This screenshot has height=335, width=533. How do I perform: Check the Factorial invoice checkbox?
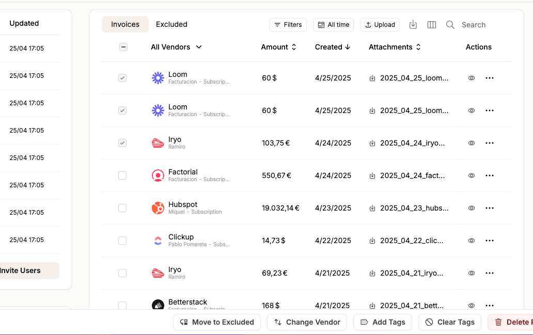click(122, 176)
